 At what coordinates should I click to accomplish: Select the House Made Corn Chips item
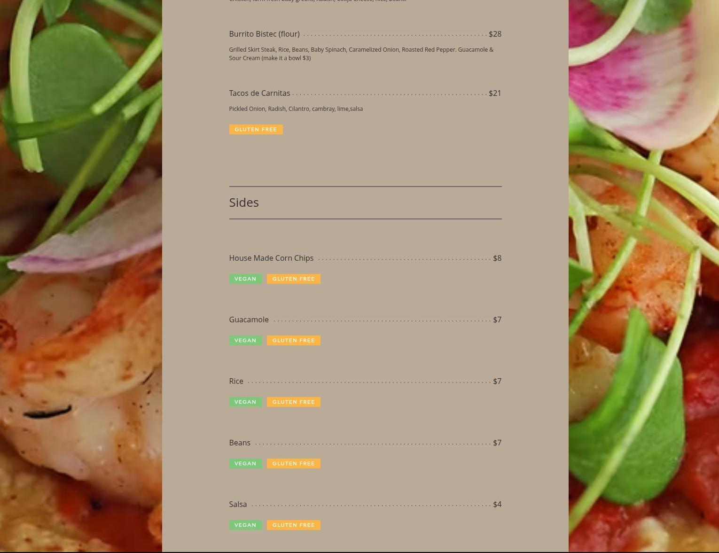pos(271,258)
